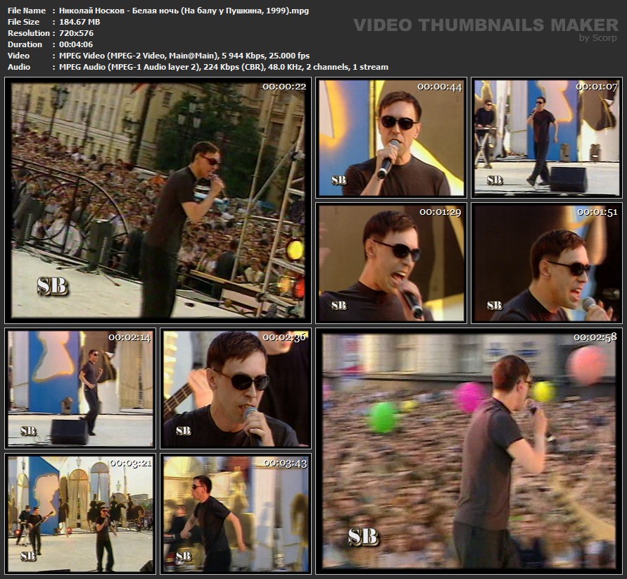Select the close-up frame at 00:00:44

tap(391, 137)
